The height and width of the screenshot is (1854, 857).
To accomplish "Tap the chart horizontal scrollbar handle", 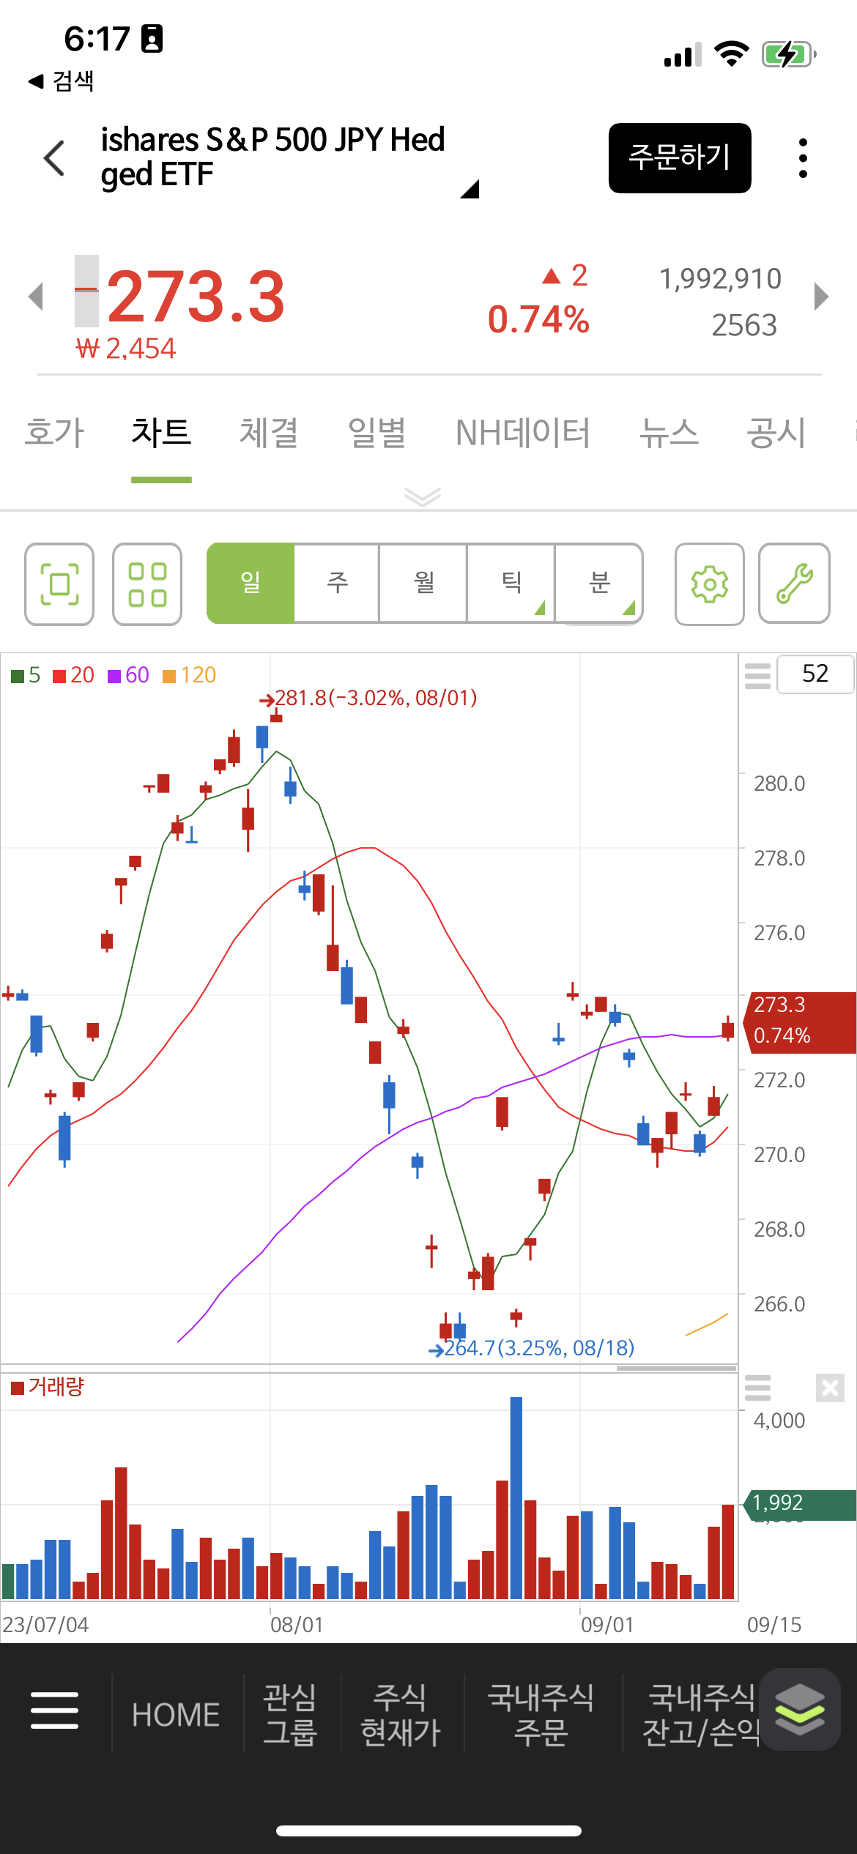I will click(676, 1368).
